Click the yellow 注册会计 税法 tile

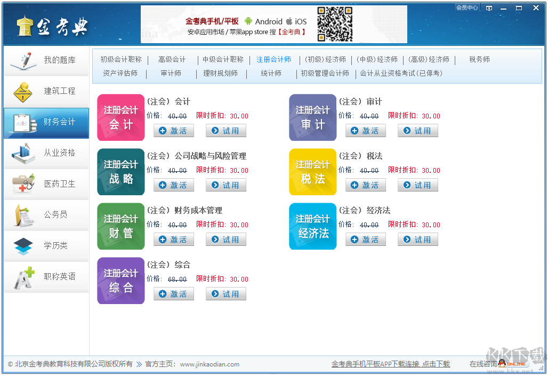tap(312, 172)
